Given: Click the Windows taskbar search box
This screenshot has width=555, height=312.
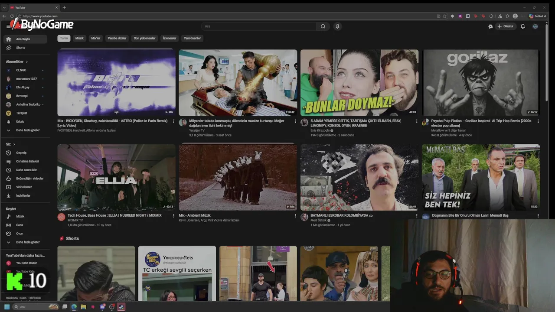Looking at the screenshot, I should click(x=36, y=307).
